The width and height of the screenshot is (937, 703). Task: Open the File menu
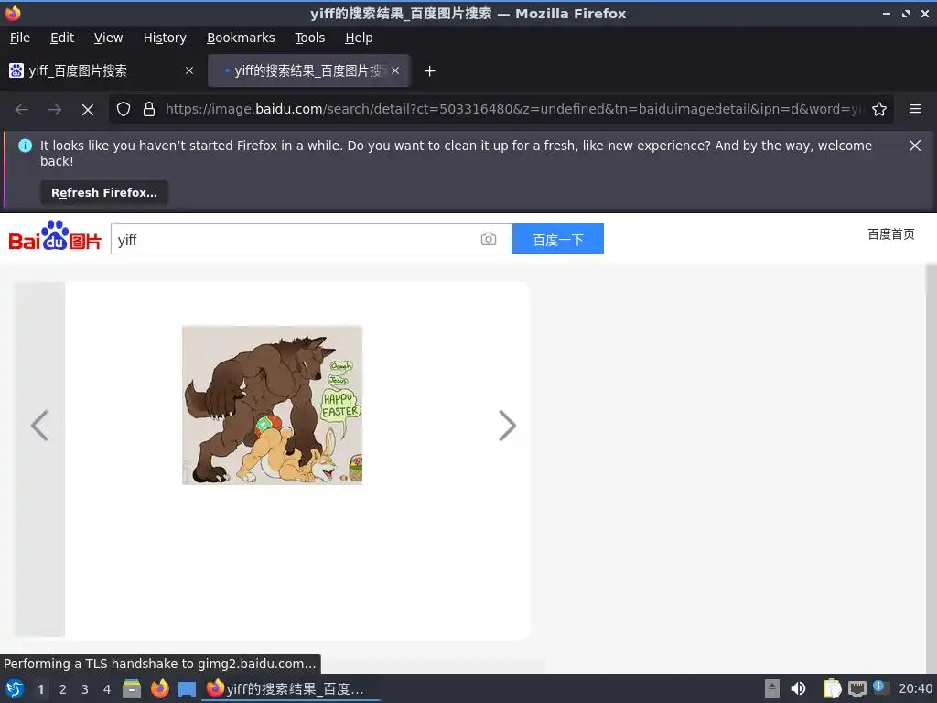(20, 38)
